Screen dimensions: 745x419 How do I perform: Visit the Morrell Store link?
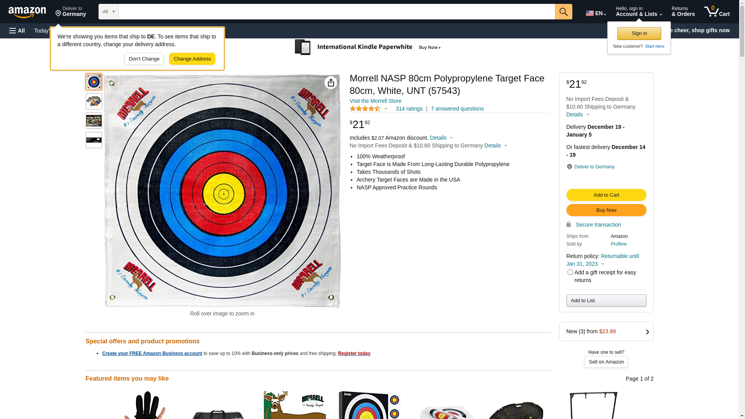pyautogui.click(x=375, y=101)
